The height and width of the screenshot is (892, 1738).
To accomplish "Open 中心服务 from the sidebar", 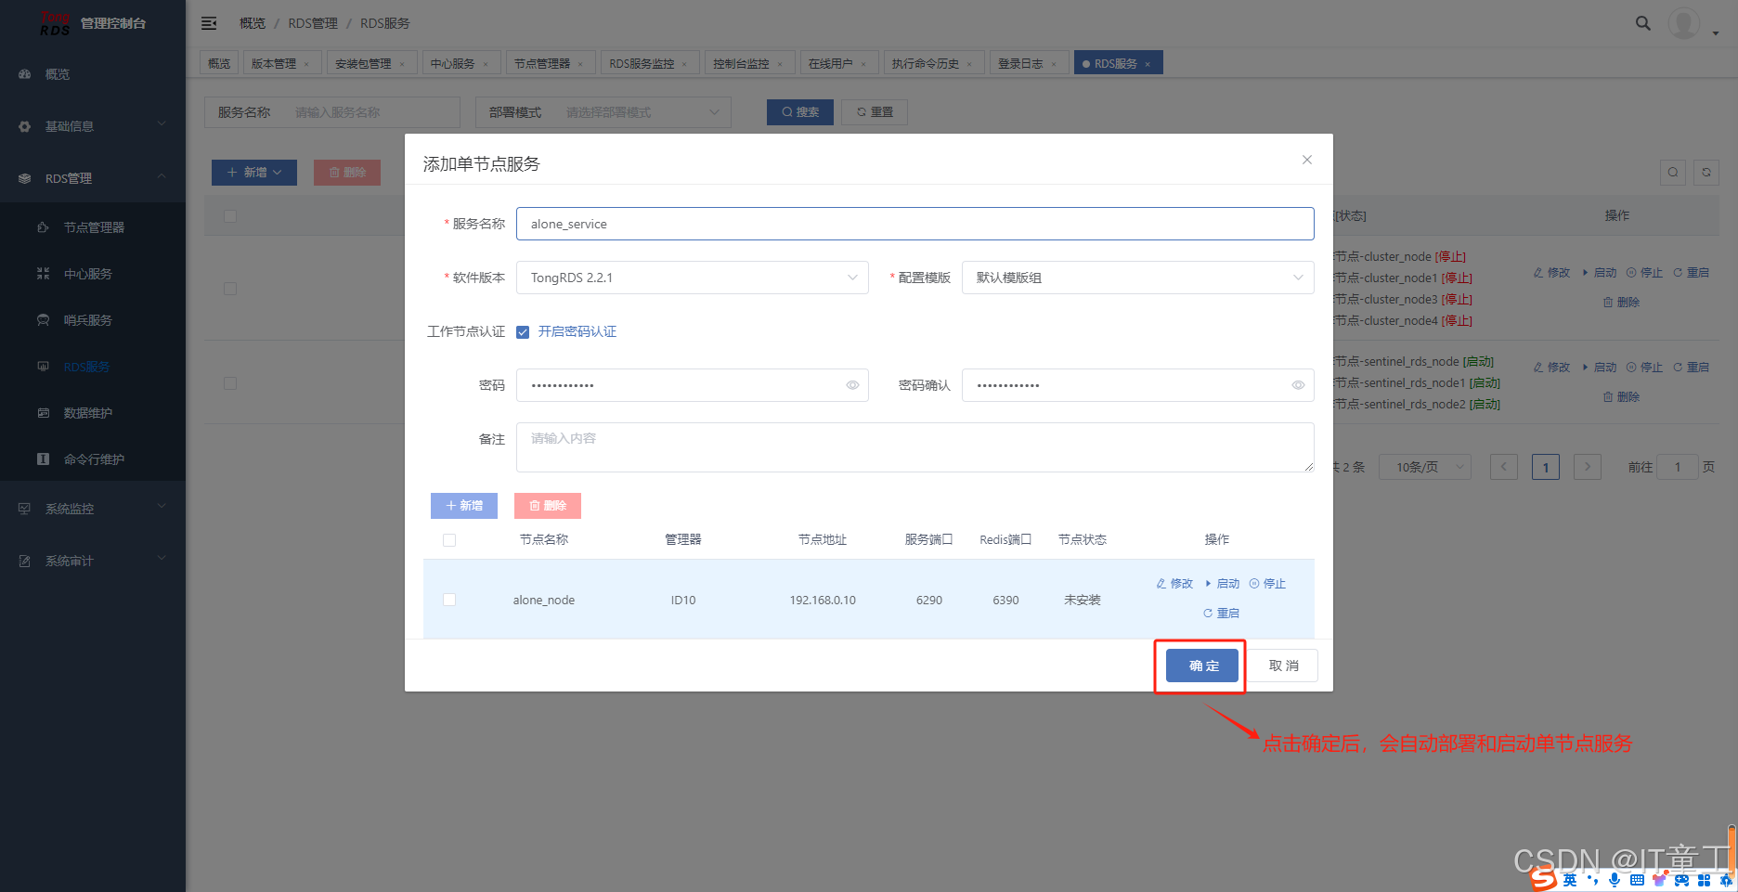I will pos(85,273).
